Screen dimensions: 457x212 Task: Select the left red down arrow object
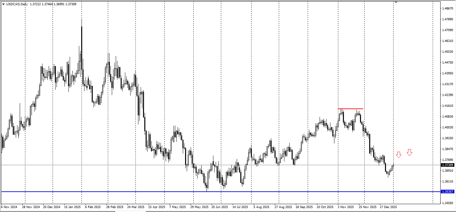pos(398,155)
